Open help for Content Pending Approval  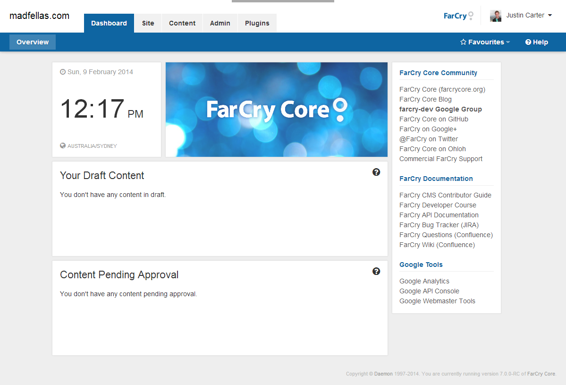[376, 272]
